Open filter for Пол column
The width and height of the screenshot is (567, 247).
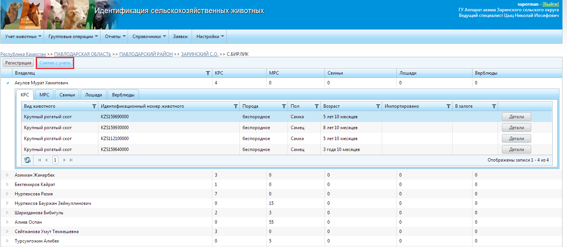317,106
